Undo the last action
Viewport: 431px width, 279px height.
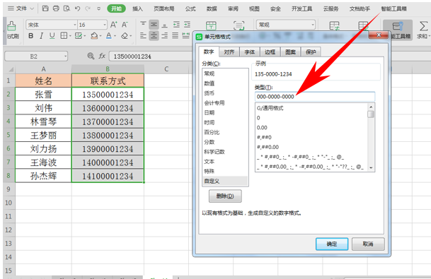78,8
